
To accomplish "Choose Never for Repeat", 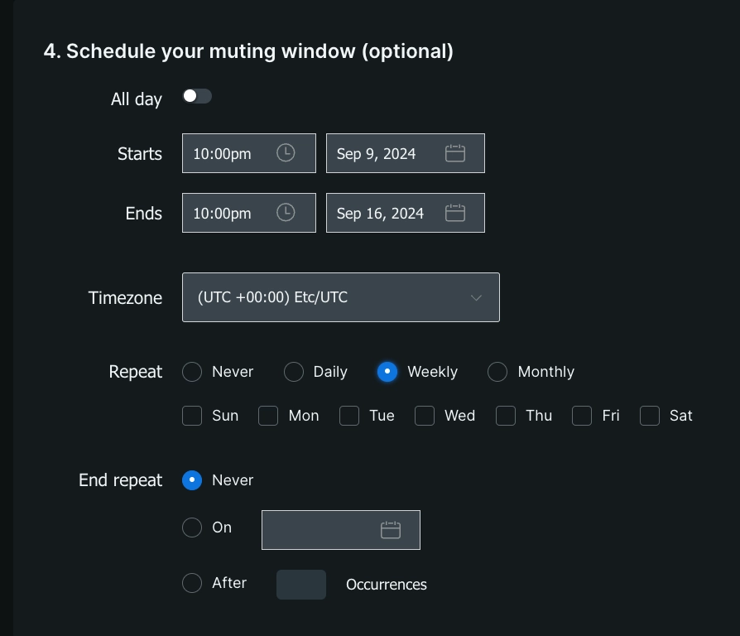I will pyautogui.click(x=192, y=372).
